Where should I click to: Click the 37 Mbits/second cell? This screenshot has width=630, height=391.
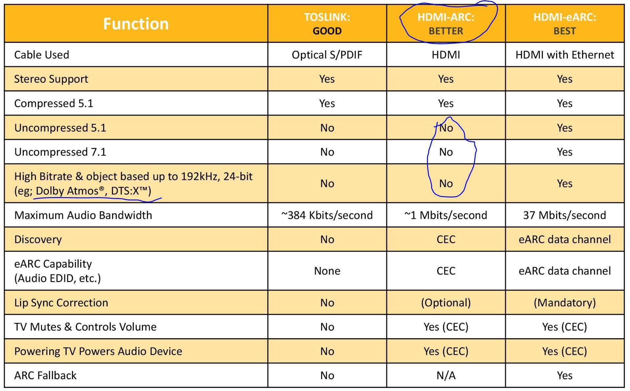[x=565, y=215]
